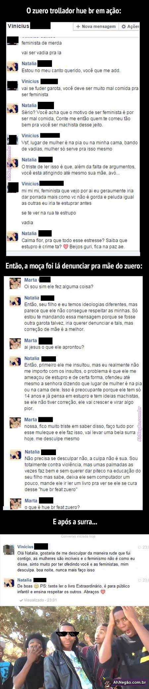
Task: Click Marta's avatar beside 'o que é hue br'
Action: [x=16, y=504]
